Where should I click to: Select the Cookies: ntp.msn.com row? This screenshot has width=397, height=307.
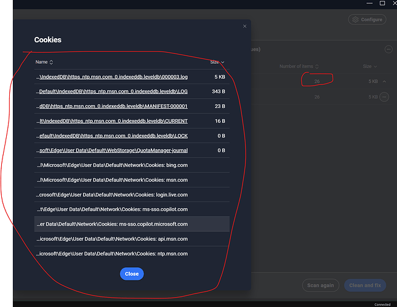[132, 254]
